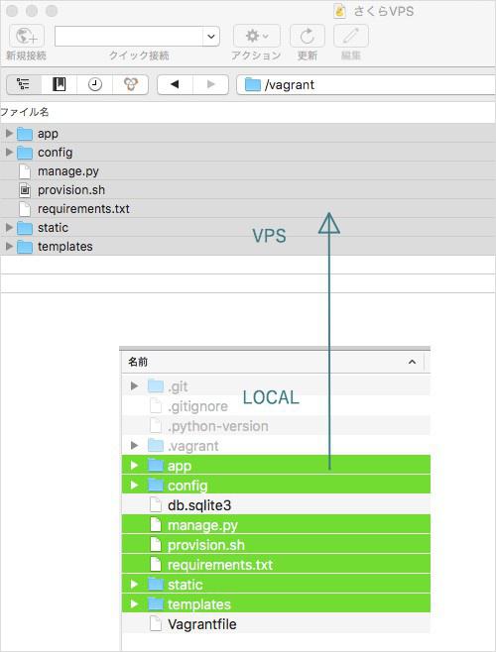Image resolution: width=496 pixels, height=652 pixels.
Task: Show the bookmarks view icon
Action: (x=60, y=84)
